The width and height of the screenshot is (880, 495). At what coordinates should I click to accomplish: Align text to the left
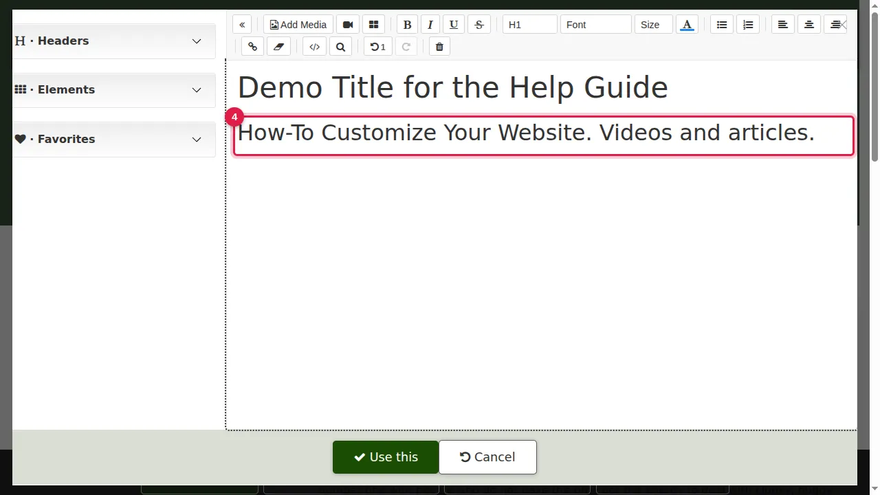click(782, 25)
